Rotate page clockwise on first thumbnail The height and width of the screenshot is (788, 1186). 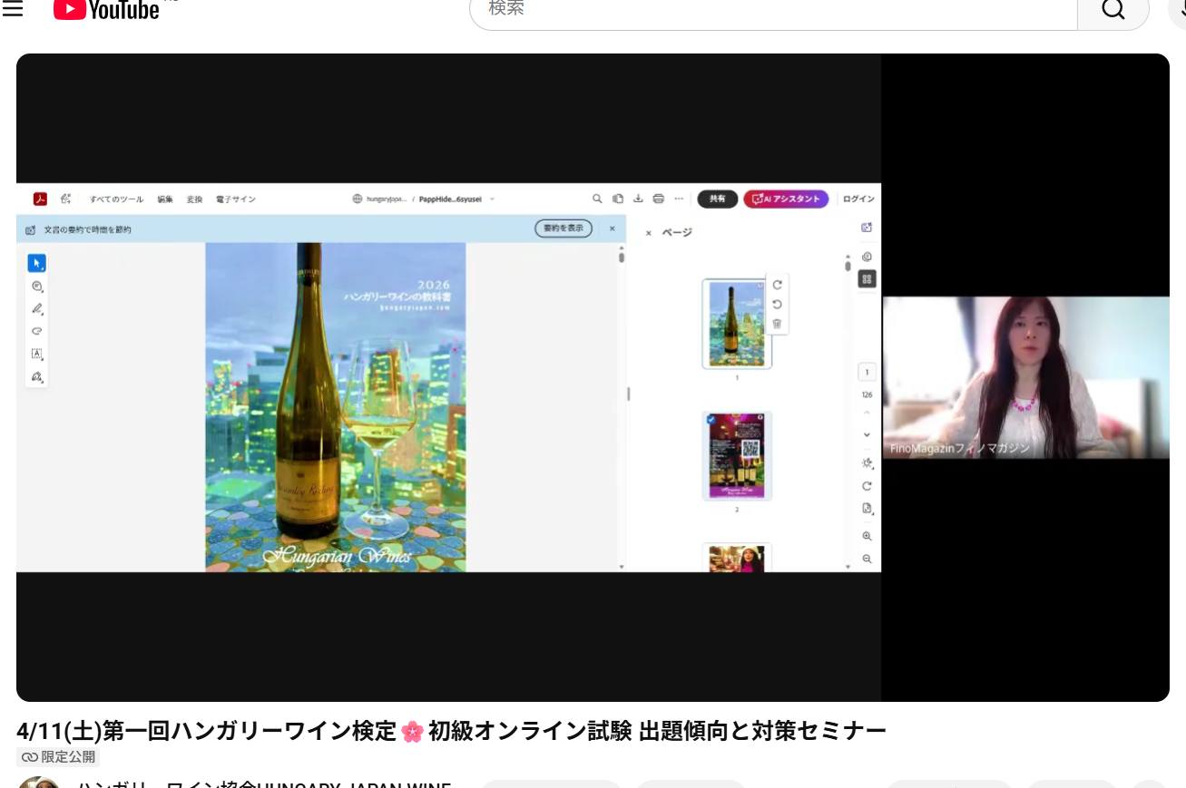[x=777, y=285]
